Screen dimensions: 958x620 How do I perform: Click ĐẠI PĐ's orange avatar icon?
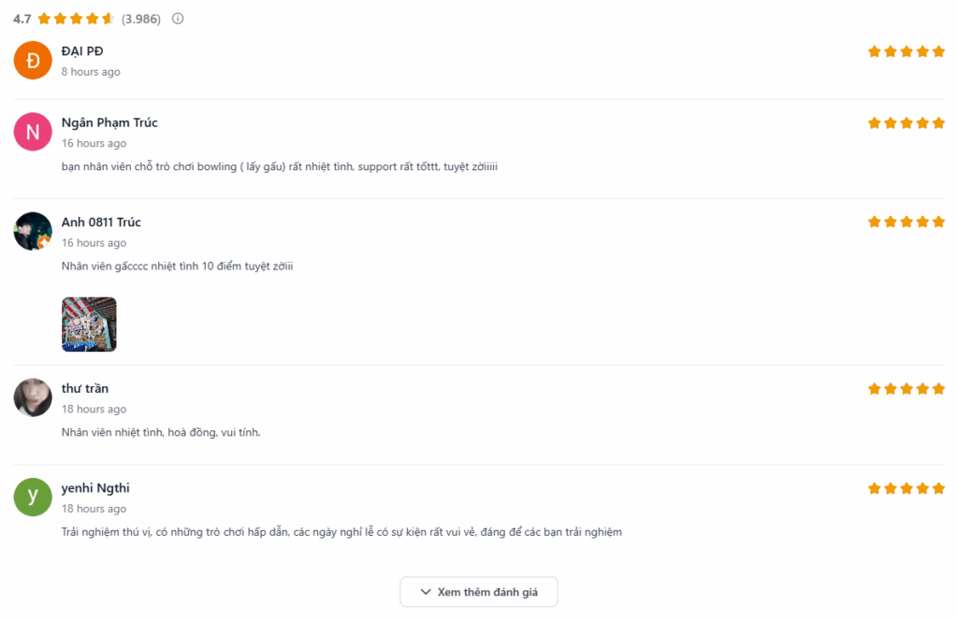click(33, 61)
